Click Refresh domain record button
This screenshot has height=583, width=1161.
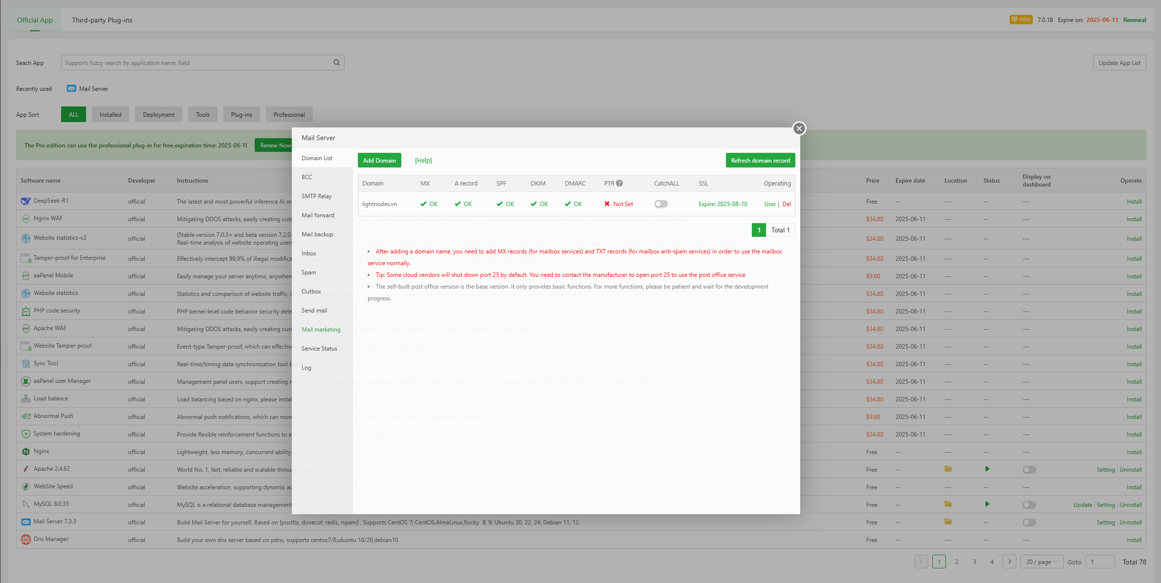[760, 161]
